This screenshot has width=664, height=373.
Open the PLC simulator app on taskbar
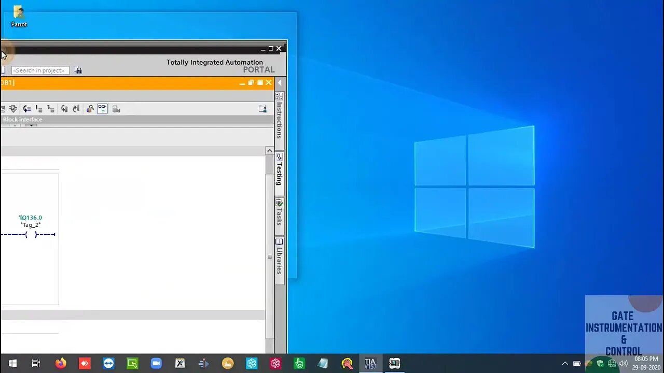pos(395,363)
